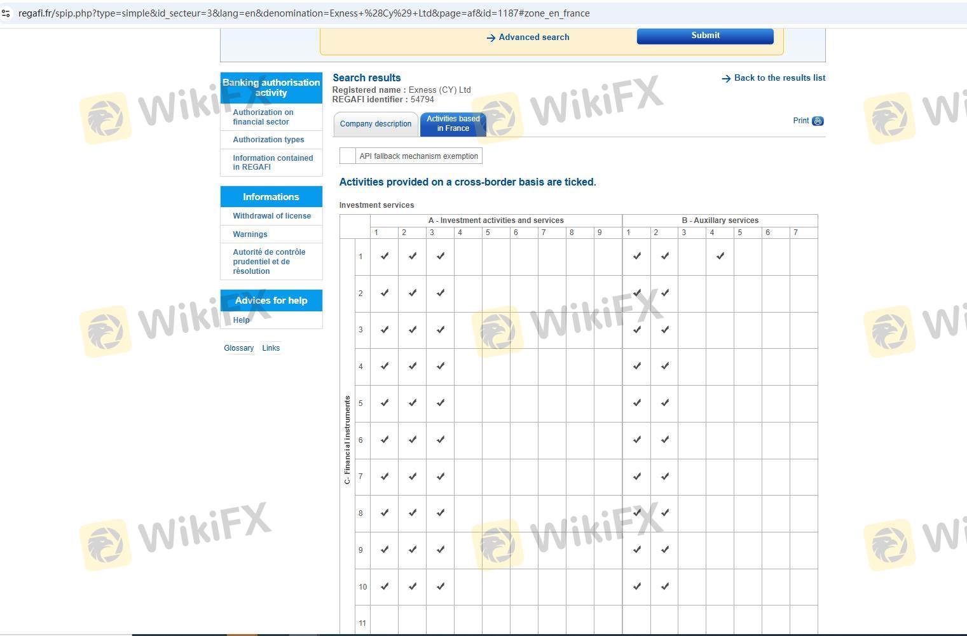The width and height of the screenshot is (967, 636).
Task: Click the checkmark in row 1, auxiliary column 4
Action: (x=720, y=256)
